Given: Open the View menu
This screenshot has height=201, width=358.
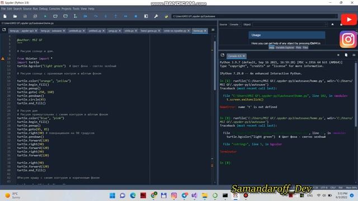Looking at the screenshot, I should click(83, 9).
